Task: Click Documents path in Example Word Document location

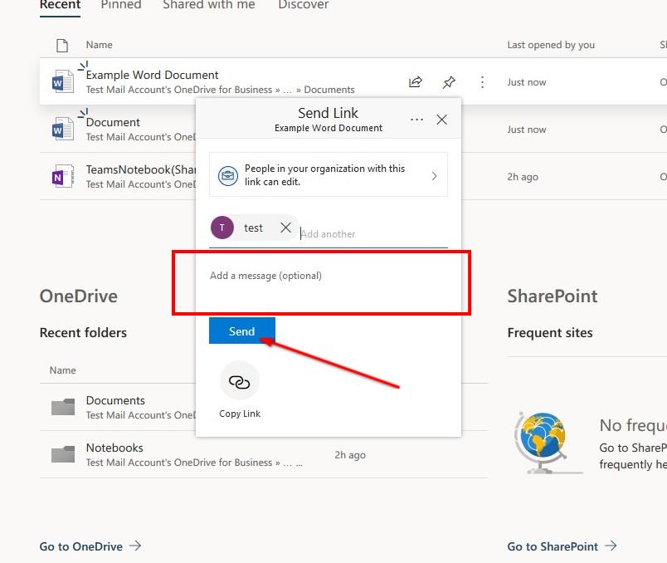Action: pos(329,90)
